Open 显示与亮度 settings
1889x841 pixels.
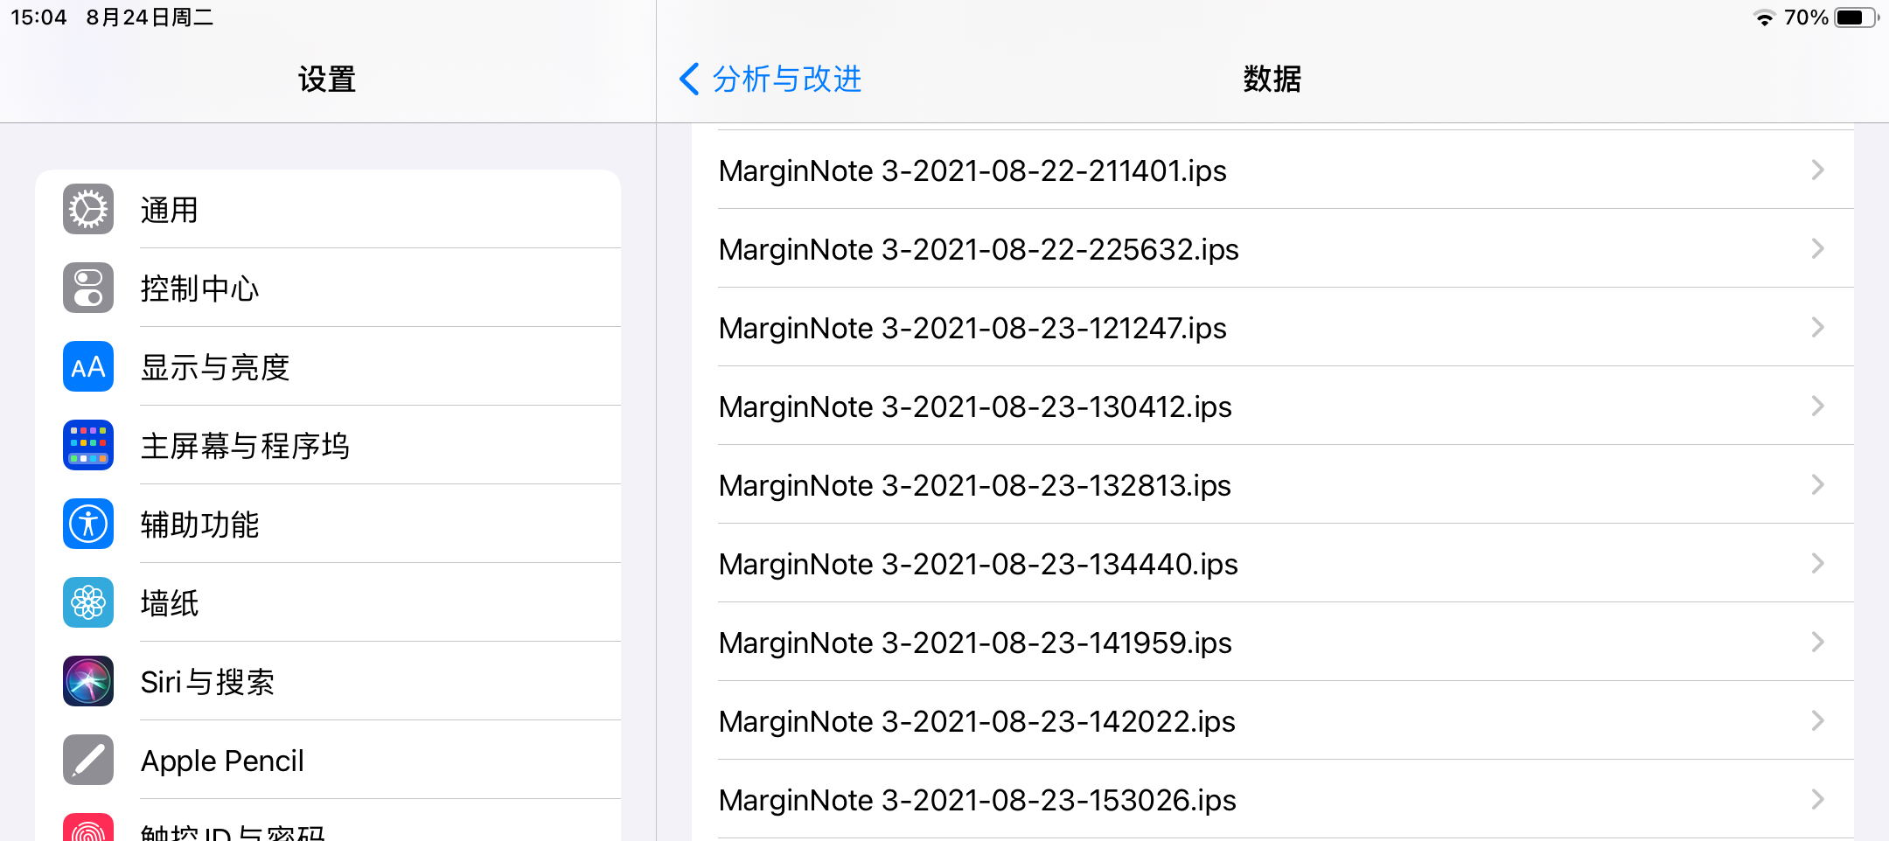pyautogui.click(x=328, y=366)
